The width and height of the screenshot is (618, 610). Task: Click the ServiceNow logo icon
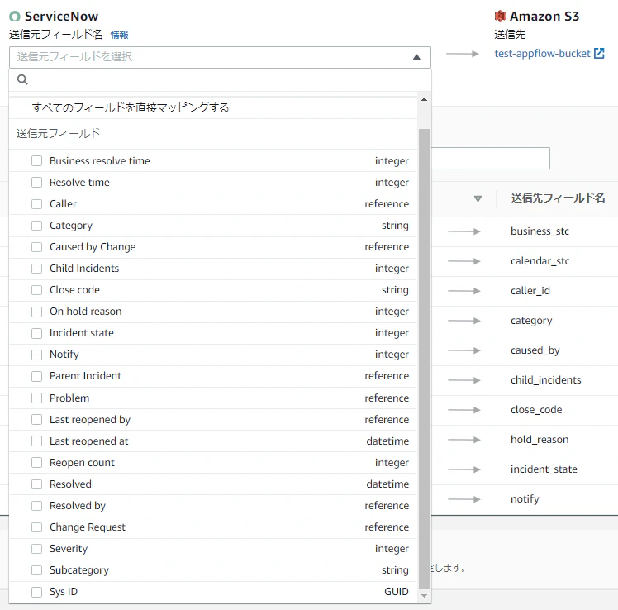(15, 17)
